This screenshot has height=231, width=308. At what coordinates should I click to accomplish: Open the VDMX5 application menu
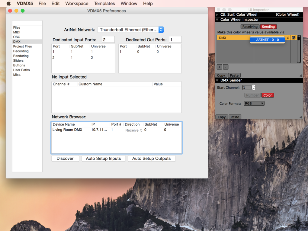(x=25, y=3)
